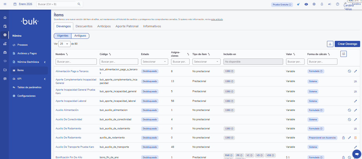
Task: Edit the Aporte Incapacidad Laboral item
Action: 355,101
